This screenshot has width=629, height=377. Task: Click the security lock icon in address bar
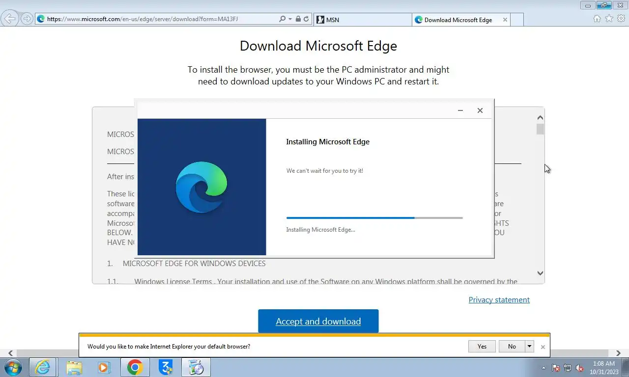pos(298,19)
